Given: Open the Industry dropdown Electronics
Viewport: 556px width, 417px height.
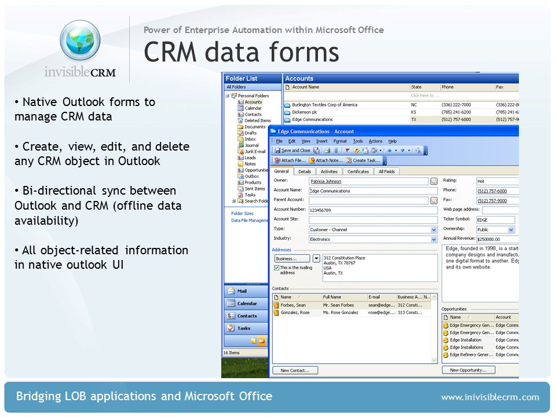Looking at the screenshot, I should tap(434, 239).
